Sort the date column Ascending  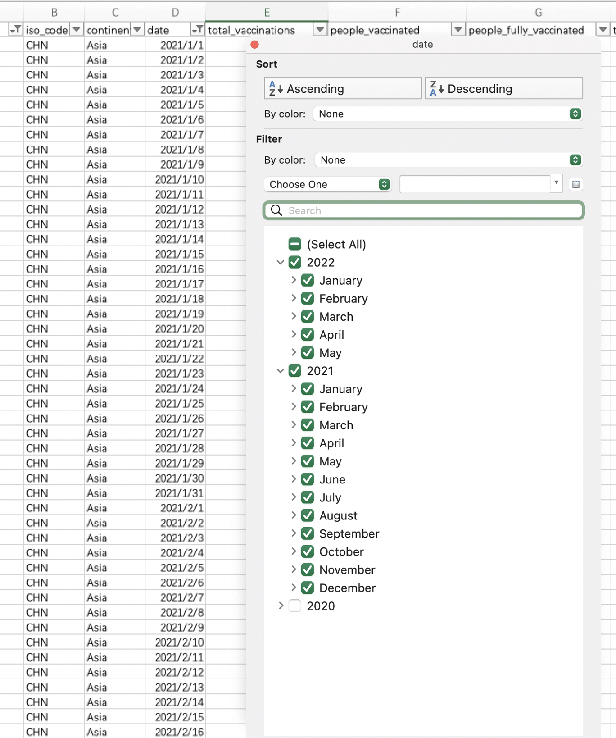coord(343,89)
